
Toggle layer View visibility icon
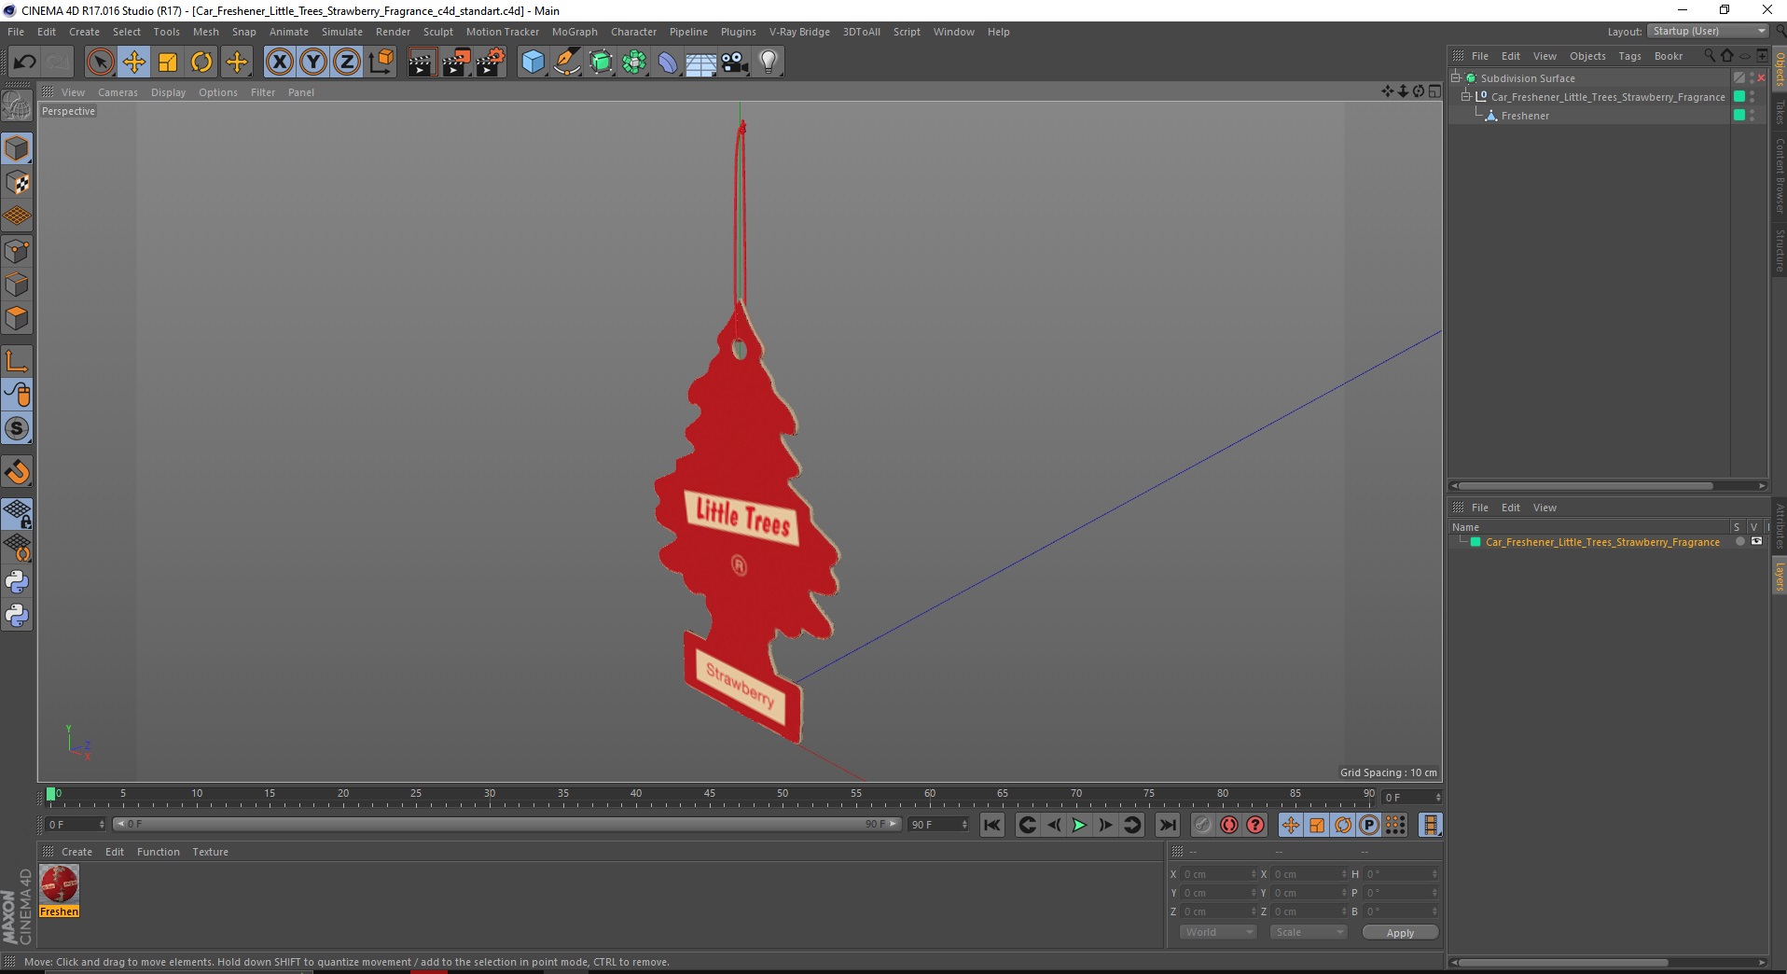tap(1756, 541)
